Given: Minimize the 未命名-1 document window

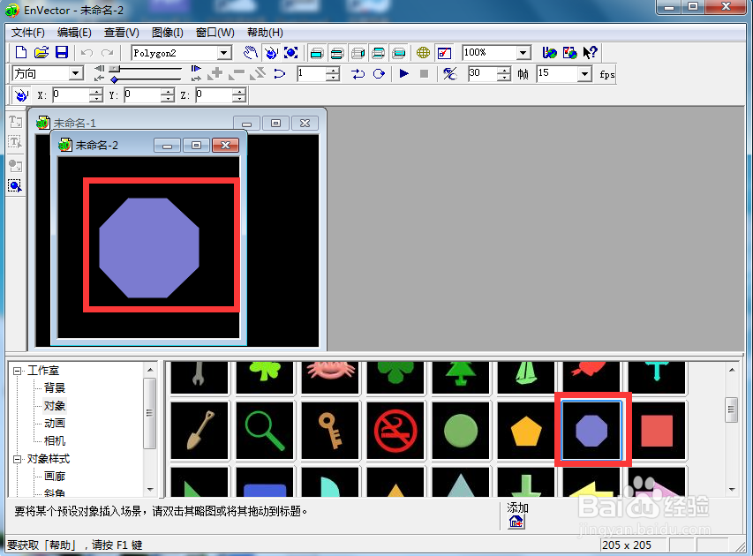Looking at the screenshot, I should pos(246,124).
